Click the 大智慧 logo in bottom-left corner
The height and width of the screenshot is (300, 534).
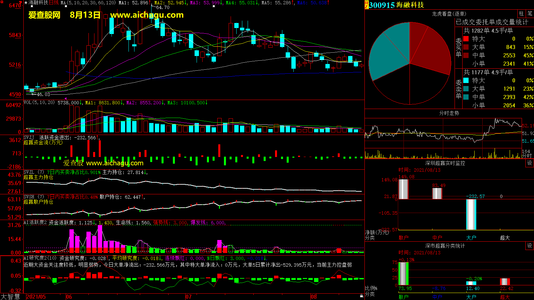click(x=10, y=297)
